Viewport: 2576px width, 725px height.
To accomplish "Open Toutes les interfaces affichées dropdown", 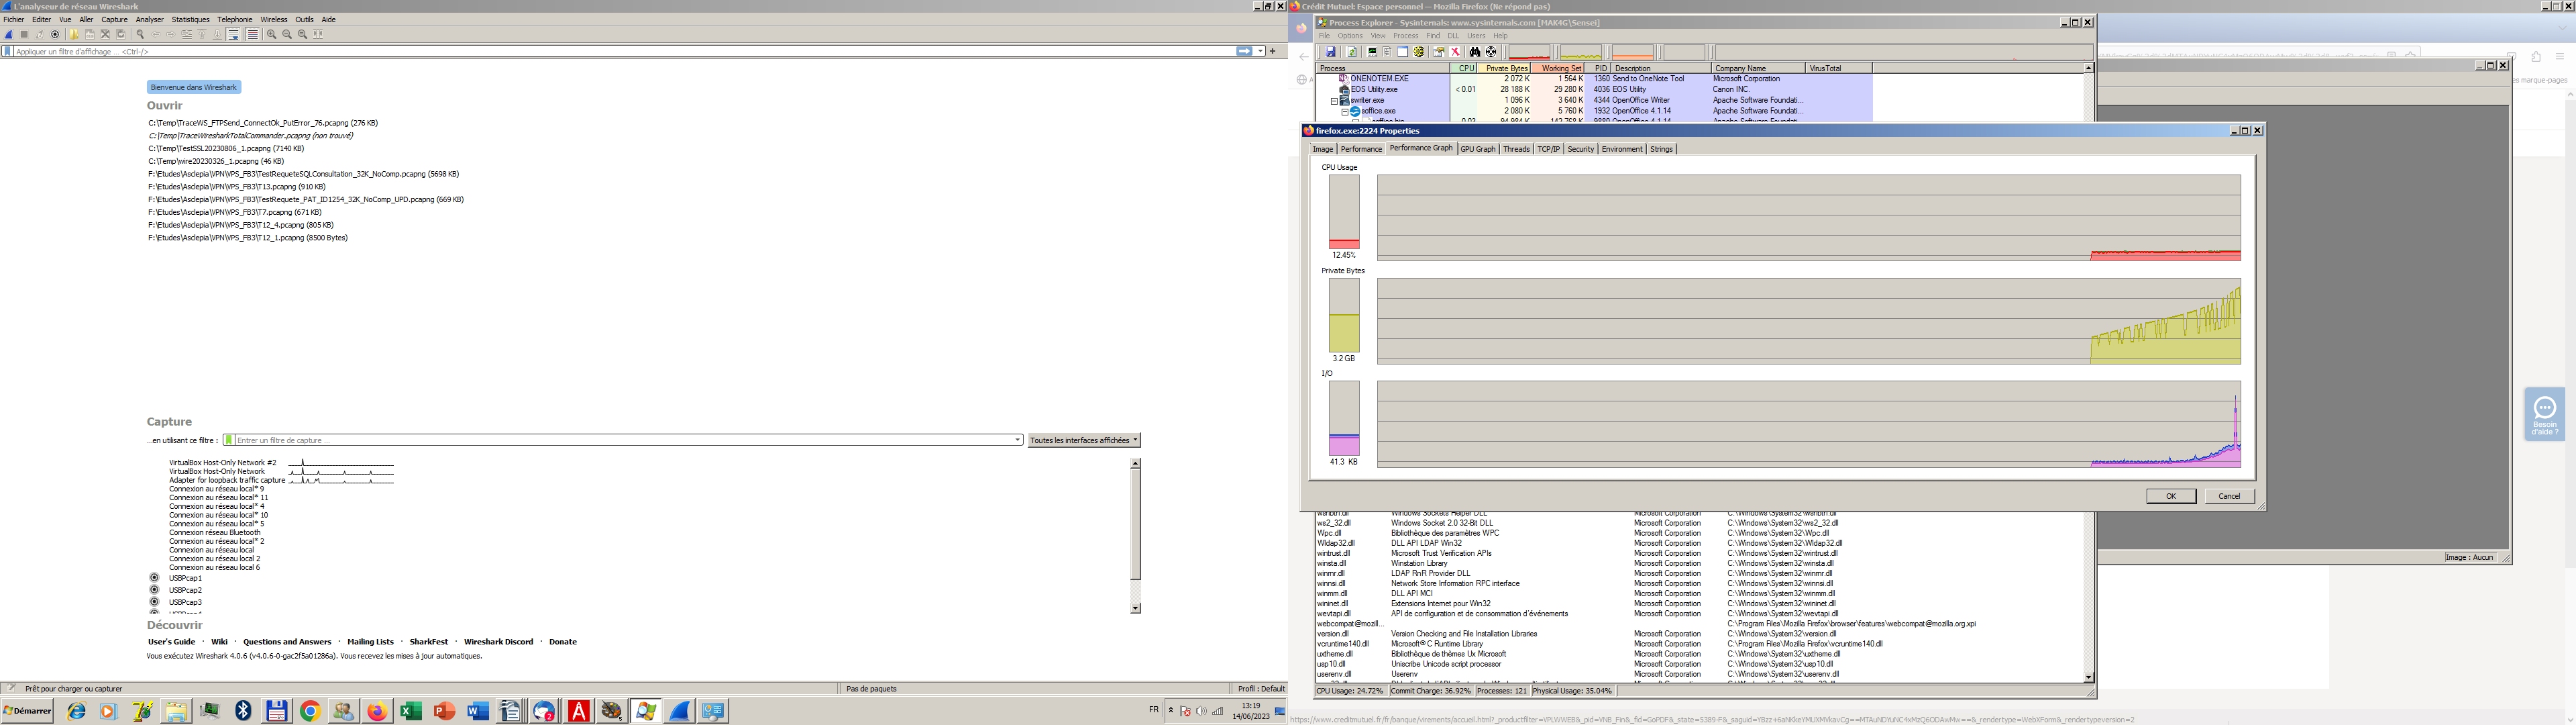I will [1084, 440].
